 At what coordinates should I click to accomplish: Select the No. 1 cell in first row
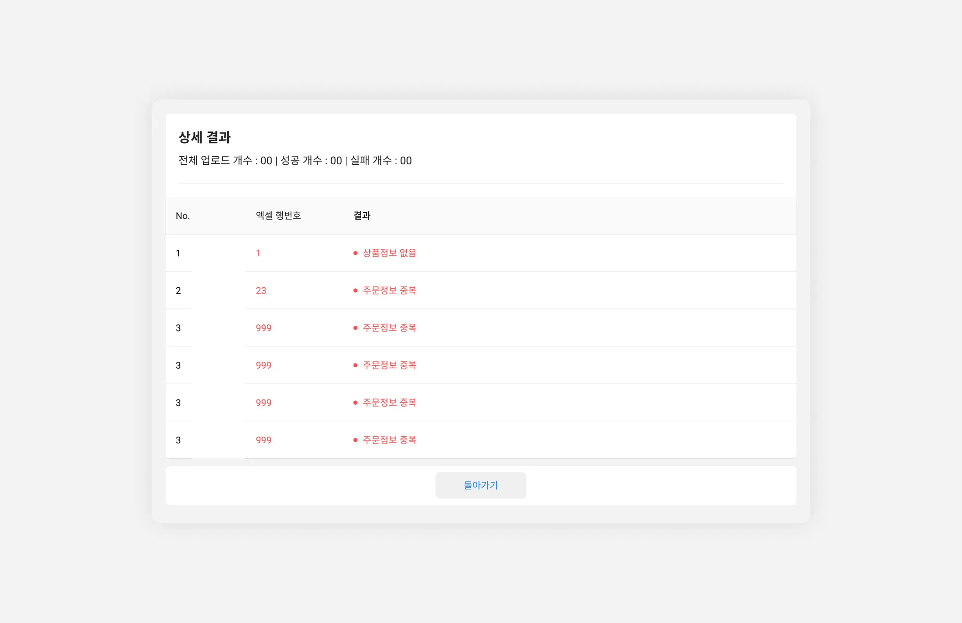coord(178,253)
